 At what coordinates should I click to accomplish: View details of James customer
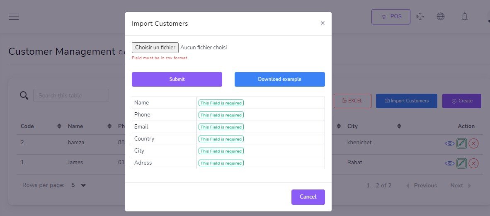pos(449,163)
